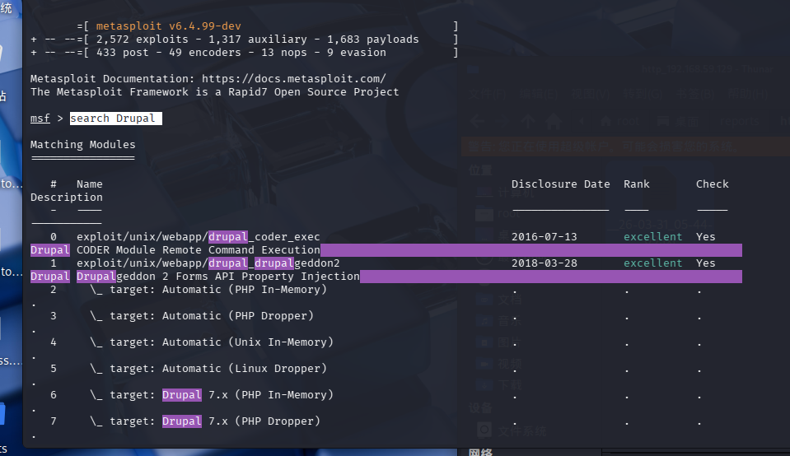Open the docs.metasploit.com documentation URL
The height and width of the screenshot is (456, 790).
294,78
